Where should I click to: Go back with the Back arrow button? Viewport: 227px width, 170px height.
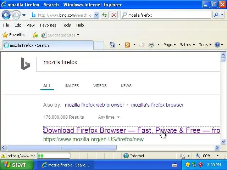click(x=6, y=15)
